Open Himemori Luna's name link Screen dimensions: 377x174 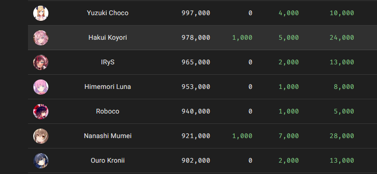pyautogui.click(x=108, y=87)
